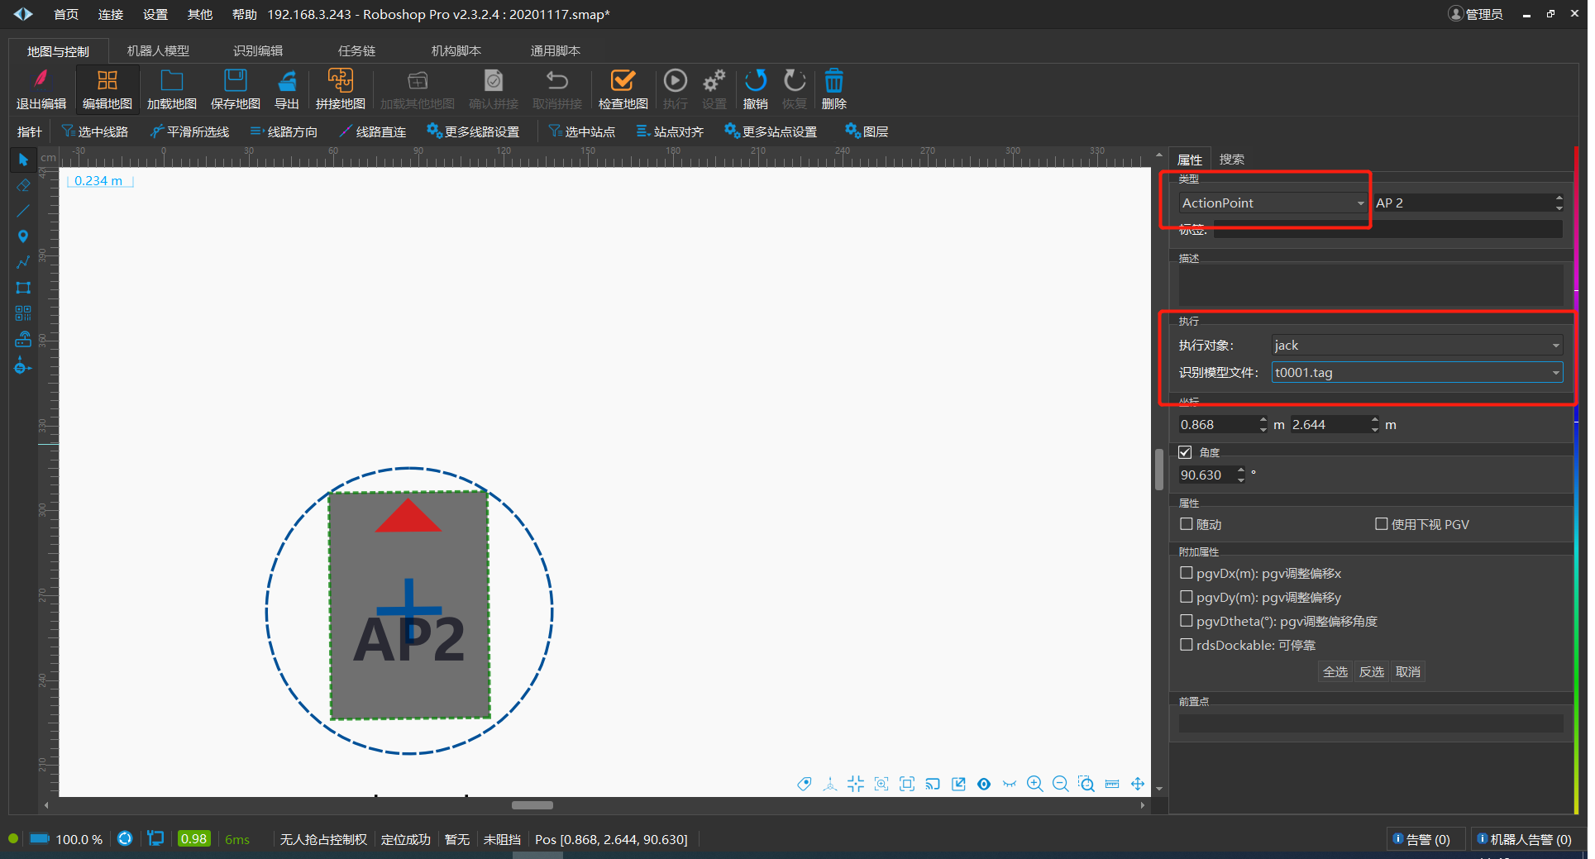Click the horizontal scrollbar under the map canvas
The width and height of the screenshot is (1595, 859).
[x=532, y=805]
